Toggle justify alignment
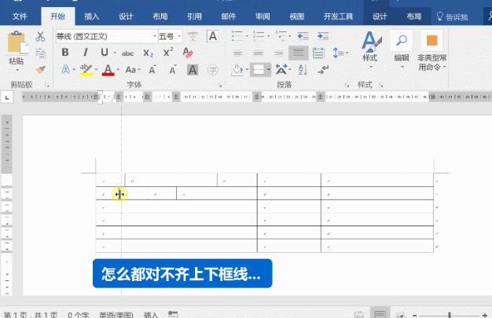This screenshot has width=492, height=318. (x=299, y=53)
